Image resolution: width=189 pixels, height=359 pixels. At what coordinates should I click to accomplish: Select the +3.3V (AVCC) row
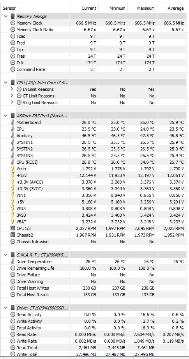pos(94,182)
